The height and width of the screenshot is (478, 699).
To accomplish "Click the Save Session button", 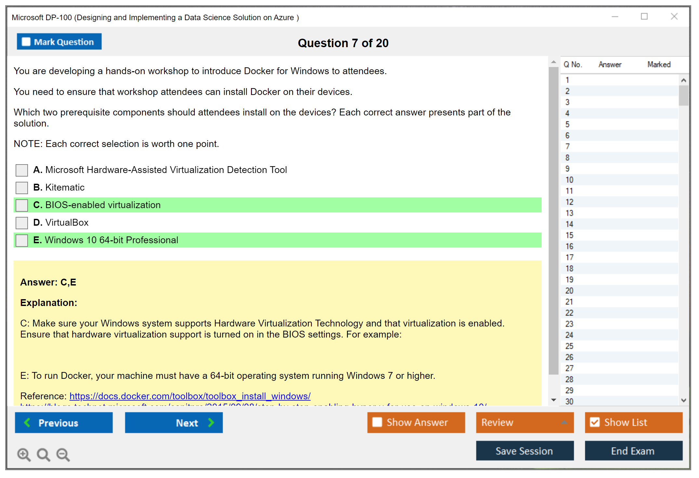I will pyautogui.click(x=524, y=451).
